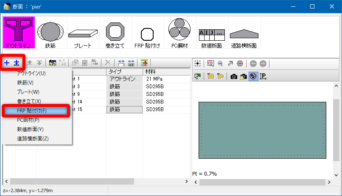This screenshot has height=196, width=342.
Task: Click the next view right arrow
Action: click(x=263, y=64)
